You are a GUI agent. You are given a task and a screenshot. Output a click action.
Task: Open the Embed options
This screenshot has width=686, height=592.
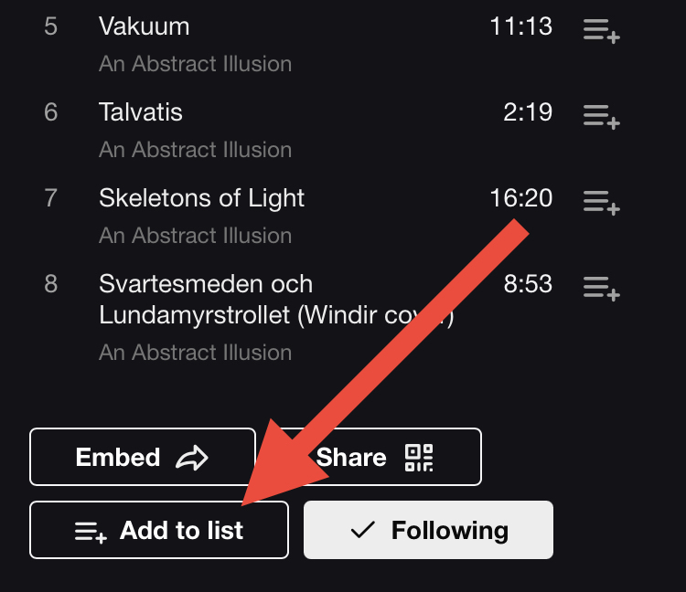click(x=142, y=457)
